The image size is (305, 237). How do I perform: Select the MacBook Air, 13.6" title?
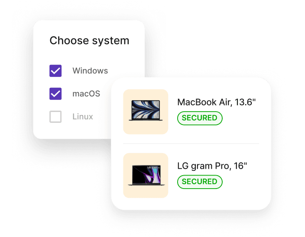pos(216,102)
